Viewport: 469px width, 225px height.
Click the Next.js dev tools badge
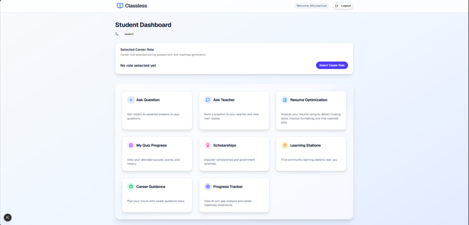click(8, 217)
